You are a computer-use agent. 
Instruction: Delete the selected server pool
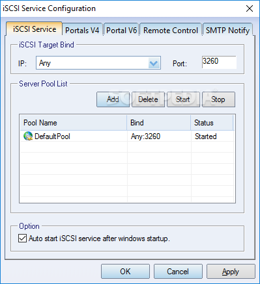click(x=148, y=99)
